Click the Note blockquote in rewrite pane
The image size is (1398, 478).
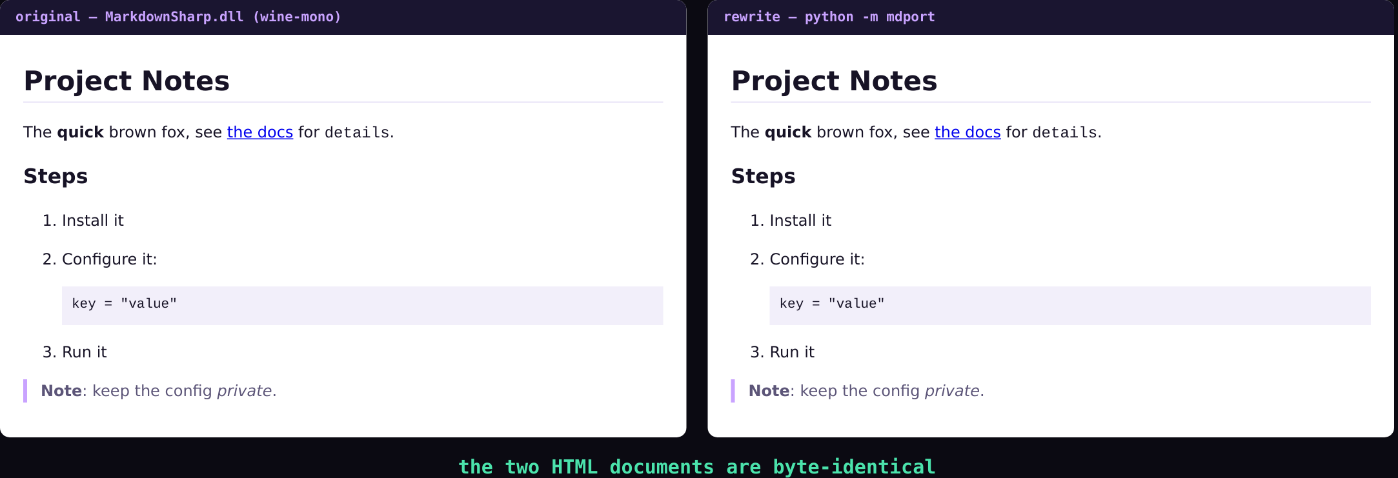click(1051, 391)
